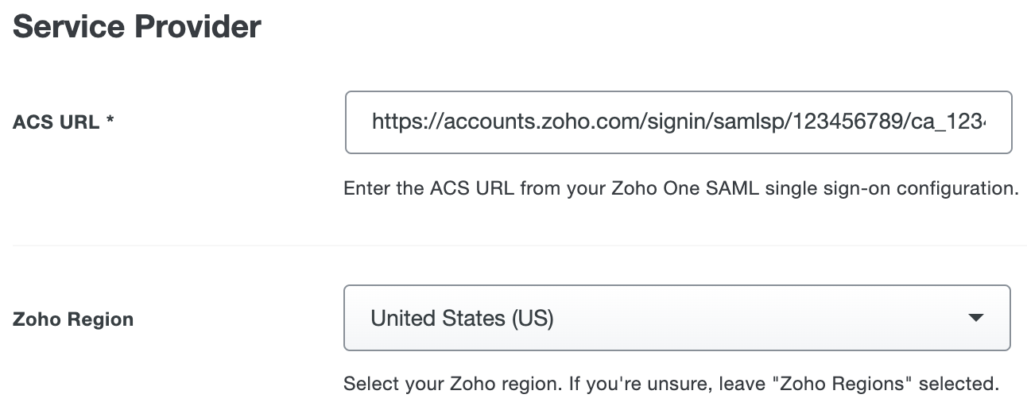Place cursor at the start of the ACS URL text
The width and height of the screenshot is (1027, 410).
click(x=373, y=122)
